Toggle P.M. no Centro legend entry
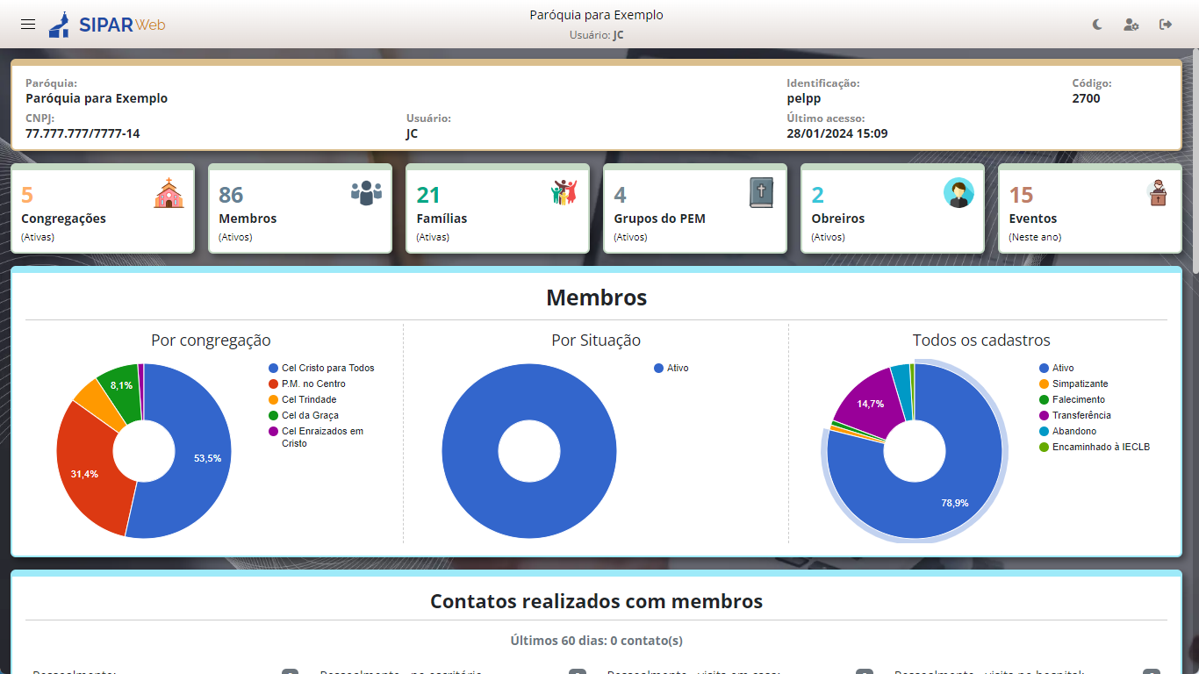Viewport: 1199px width, 674px height. 313,384
